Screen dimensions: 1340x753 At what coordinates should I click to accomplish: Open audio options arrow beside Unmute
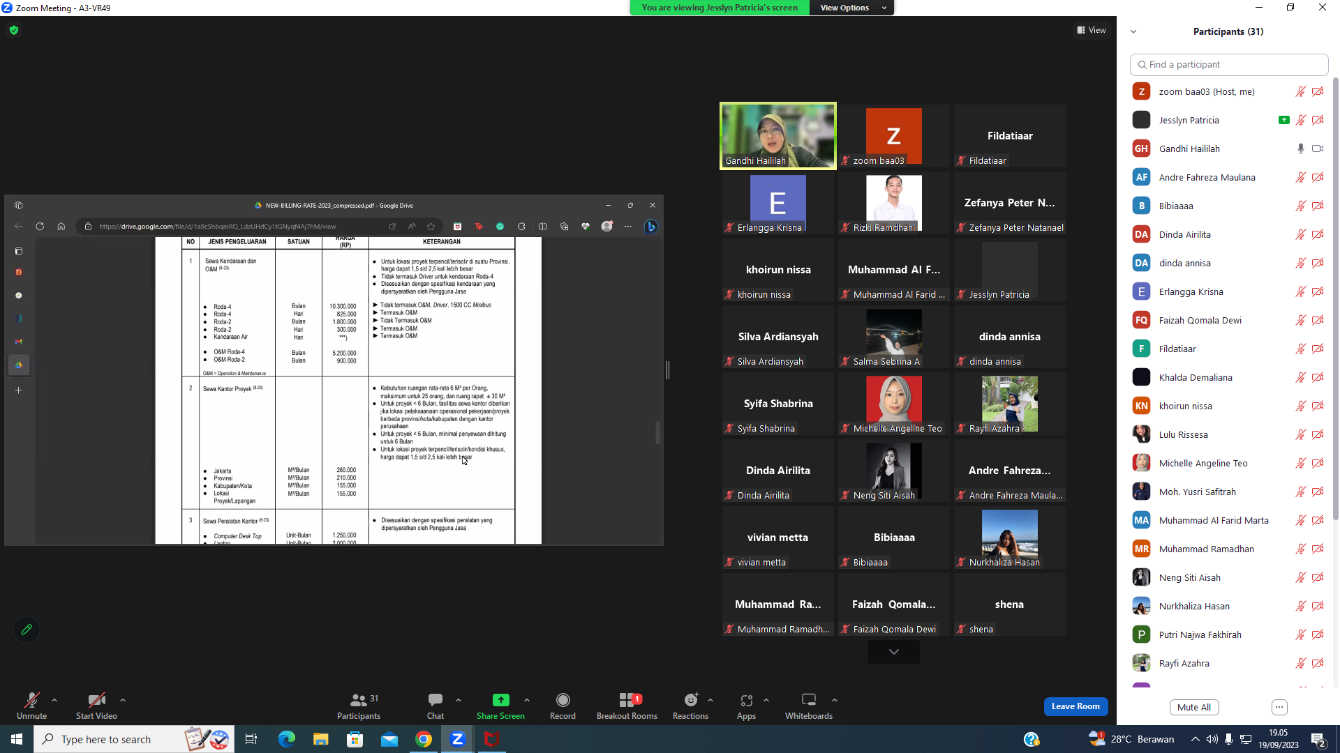54,700
